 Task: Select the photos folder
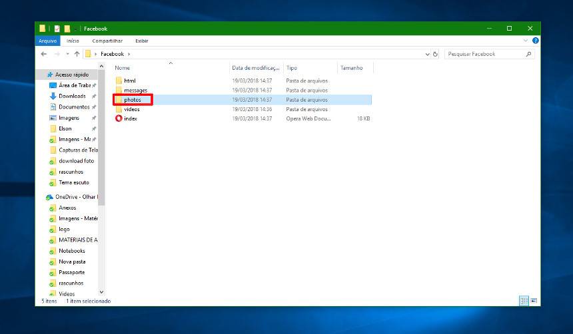[x=133, y=100]
